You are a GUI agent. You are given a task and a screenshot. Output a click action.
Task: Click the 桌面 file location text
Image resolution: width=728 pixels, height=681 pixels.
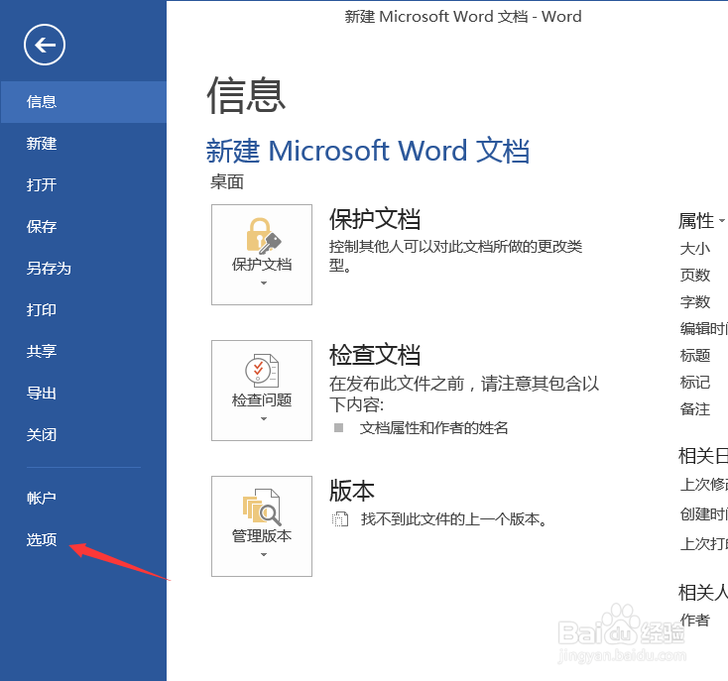[227, 181]
